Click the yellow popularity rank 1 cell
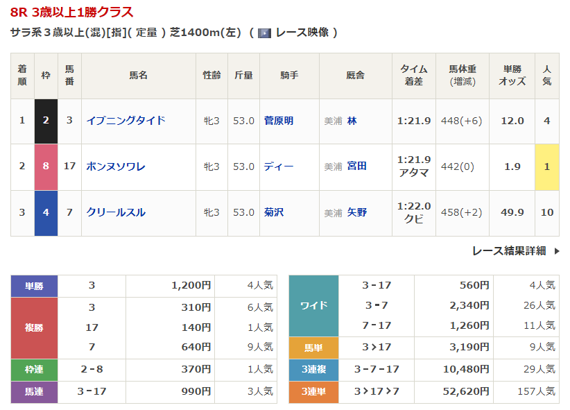This screenshot has width=570, height=410. tap(546, 166)
